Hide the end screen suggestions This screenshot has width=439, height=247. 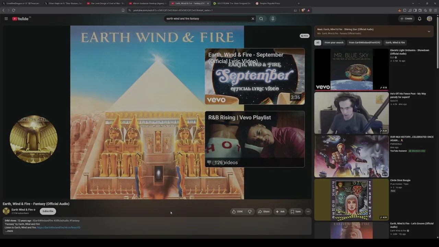[x=305, y=36]
